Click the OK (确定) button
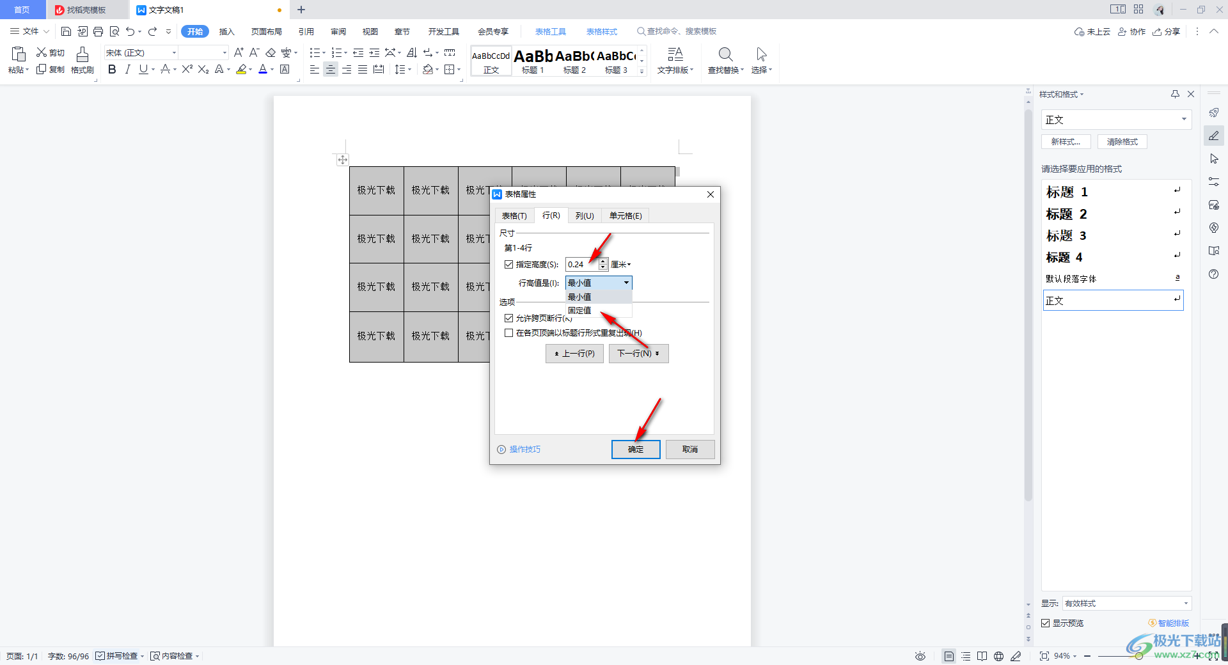Viewport: 1228px width, 665px height. coord(636,450)
